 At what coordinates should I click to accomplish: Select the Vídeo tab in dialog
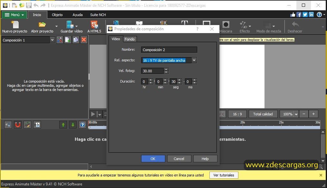coord(116,39)
